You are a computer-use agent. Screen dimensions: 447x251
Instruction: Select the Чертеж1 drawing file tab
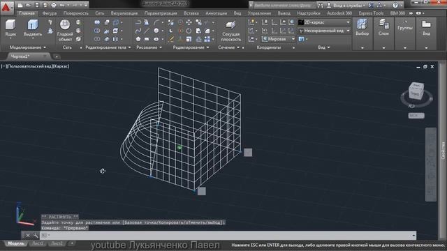[28, 56]
